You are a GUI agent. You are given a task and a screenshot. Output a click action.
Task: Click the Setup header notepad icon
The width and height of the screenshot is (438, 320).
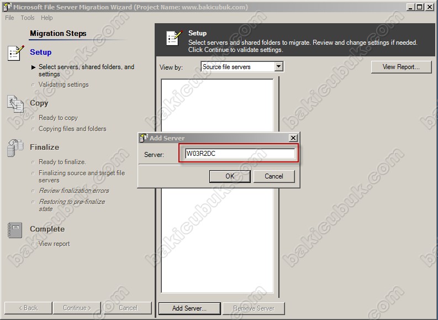click(175, 38)
